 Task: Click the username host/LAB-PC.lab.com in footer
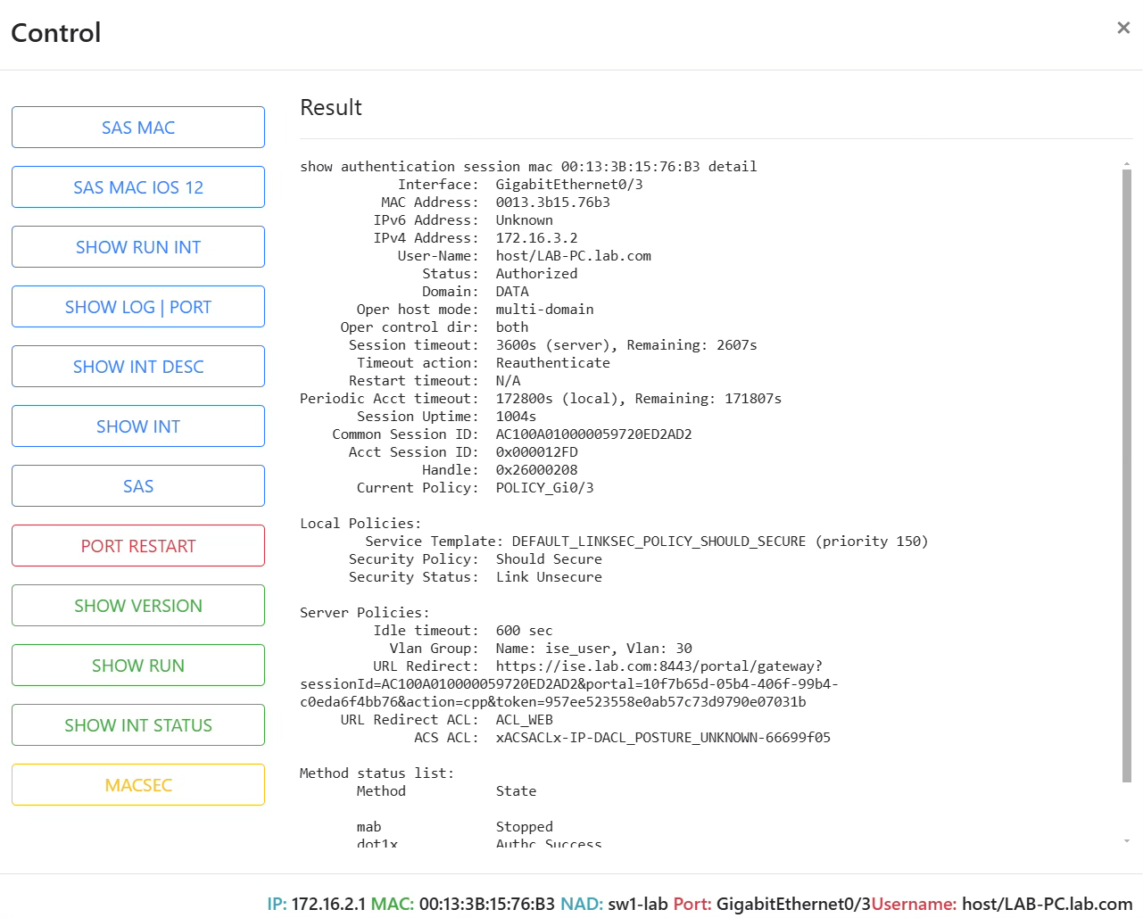pos(1048,904)
